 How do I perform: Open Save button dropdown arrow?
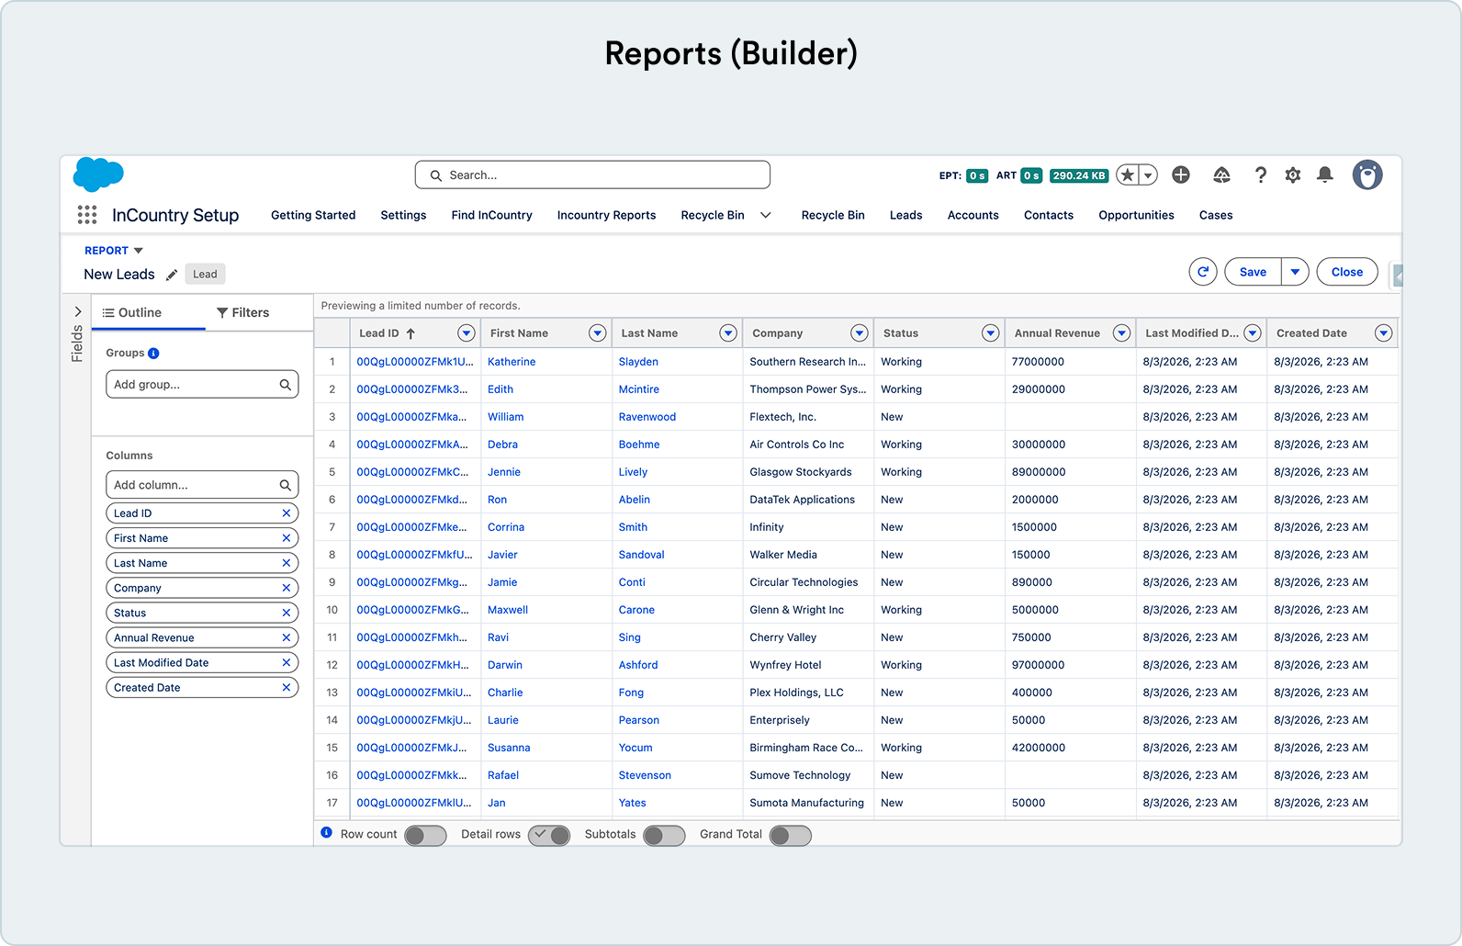point(1295,272)
